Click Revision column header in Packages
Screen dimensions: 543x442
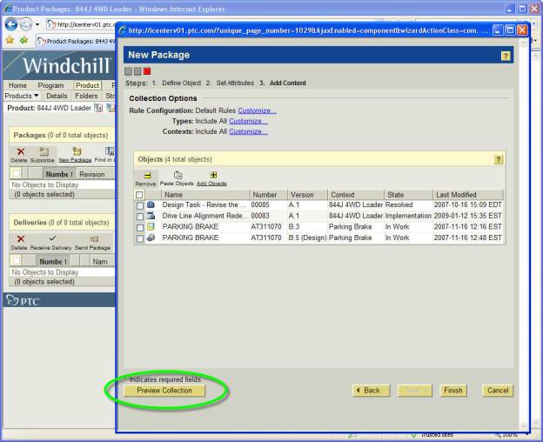(x=92, y=174)
